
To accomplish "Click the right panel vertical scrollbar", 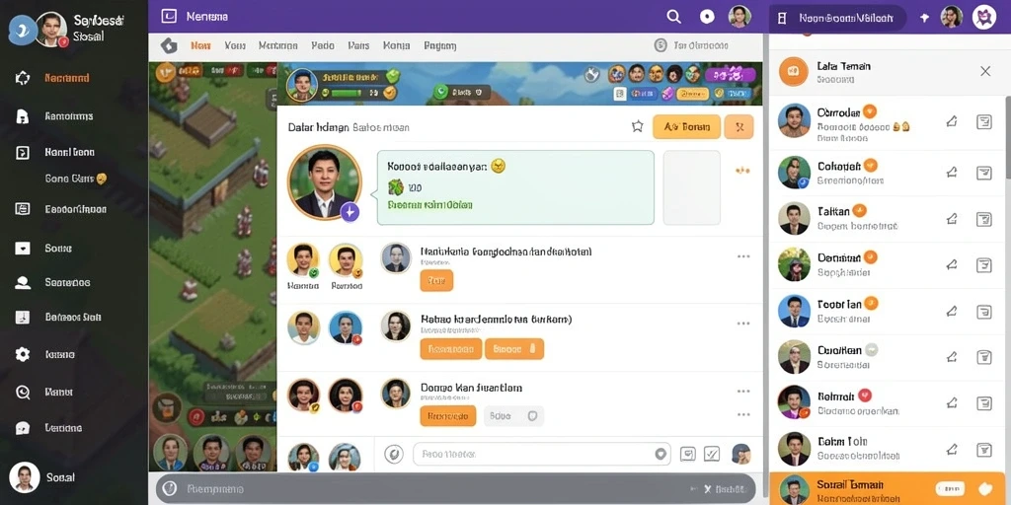I will pos(1007,138).
